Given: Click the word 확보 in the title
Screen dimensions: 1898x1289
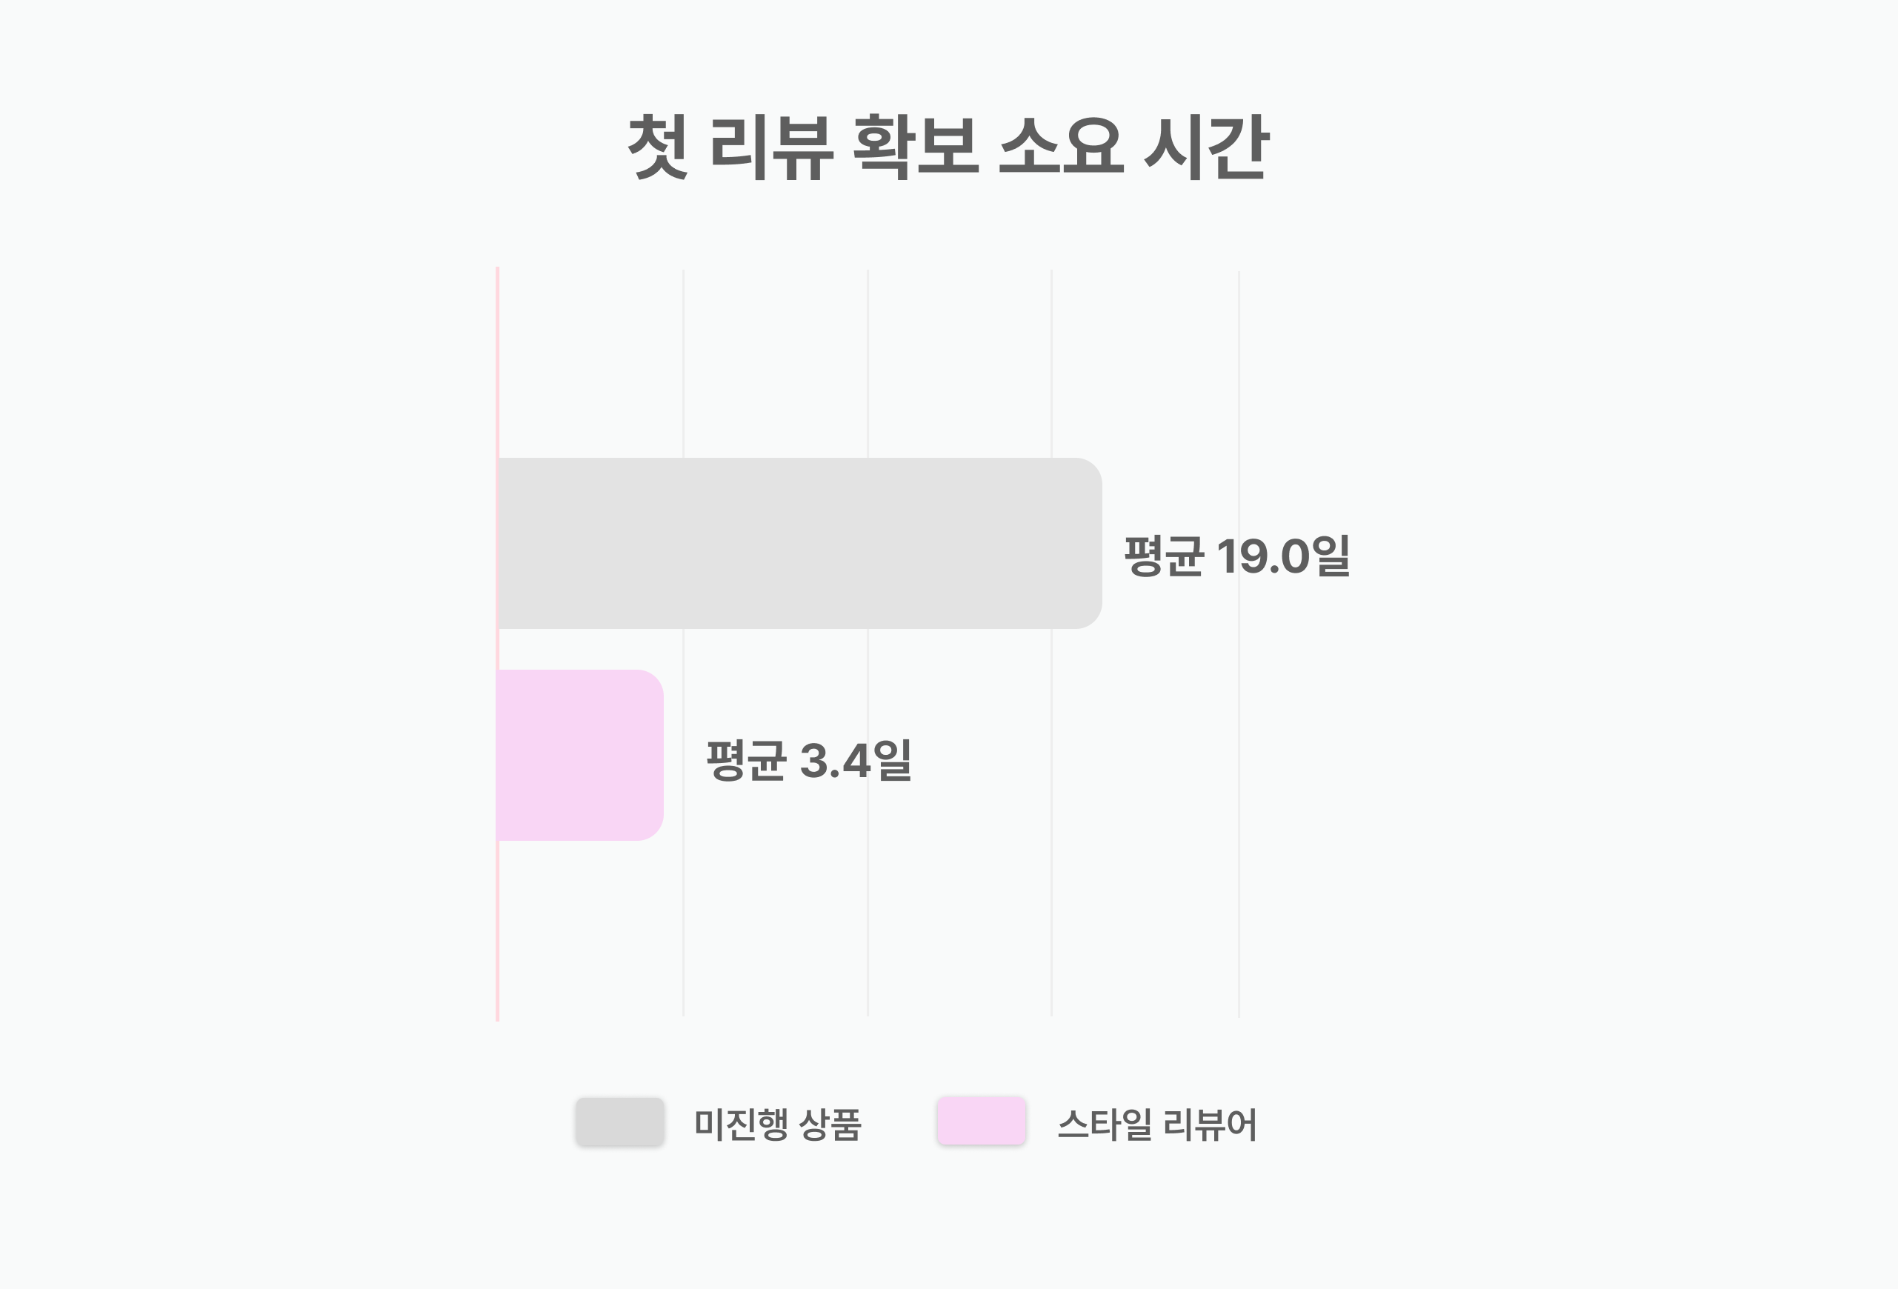Looking at the screenshot, I should (916, 147).
